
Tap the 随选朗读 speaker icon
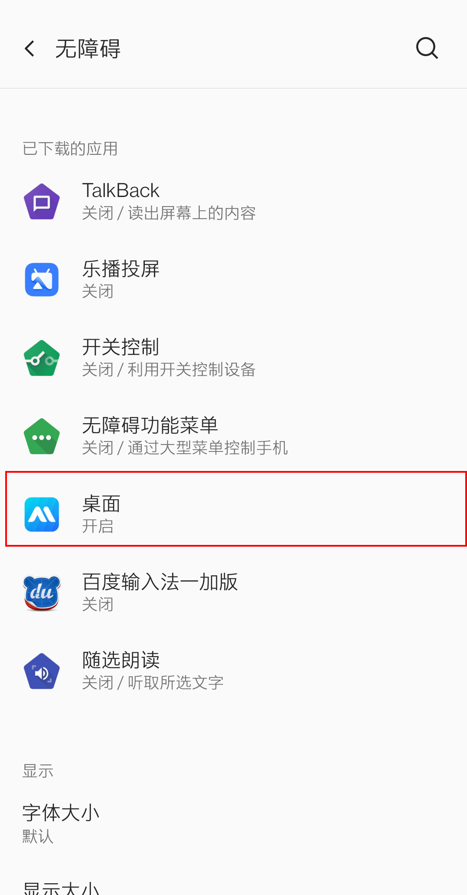tap(42, 671)
